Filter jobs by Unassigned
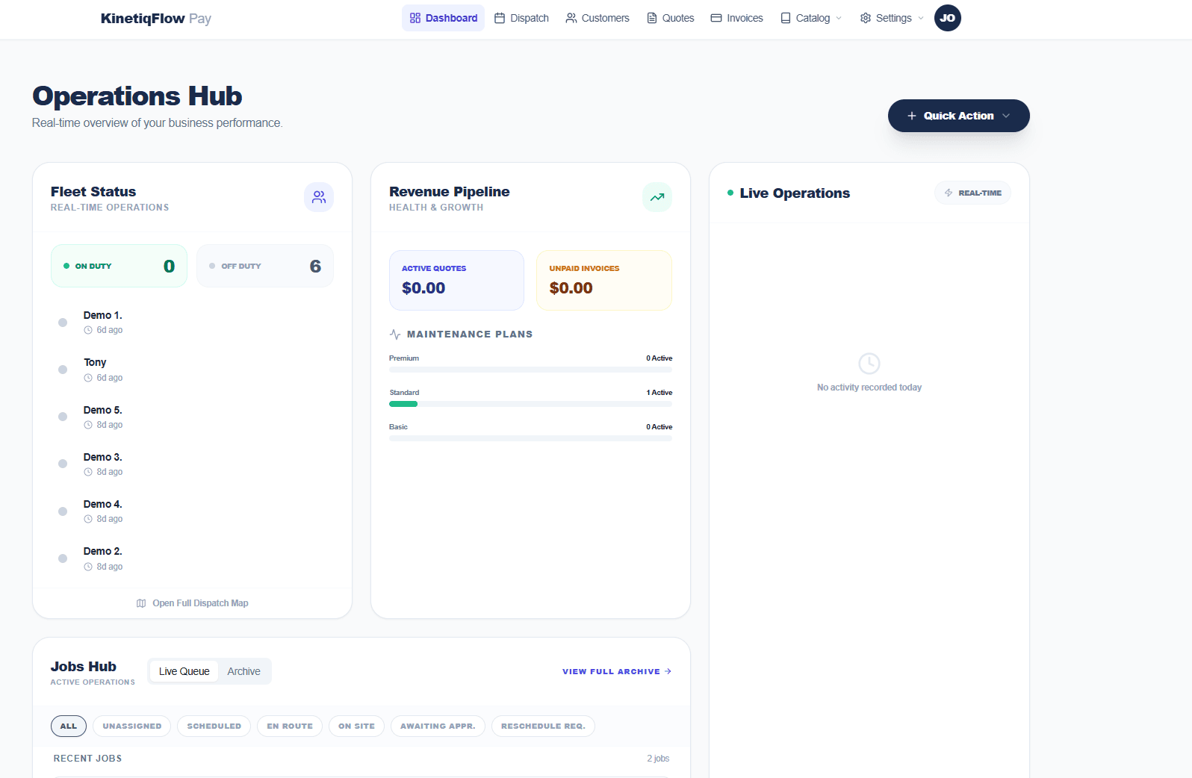The height and width of the screenshot is (778, 1192). coord(132,726)
